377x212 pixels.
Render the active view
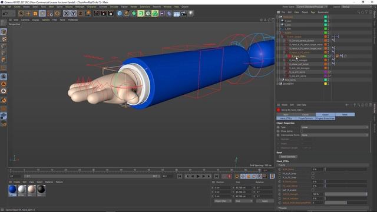point(97,14)
